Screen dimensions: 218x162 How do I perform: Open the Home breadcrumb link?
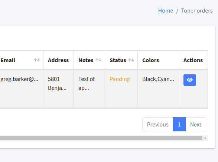point(166,11)
